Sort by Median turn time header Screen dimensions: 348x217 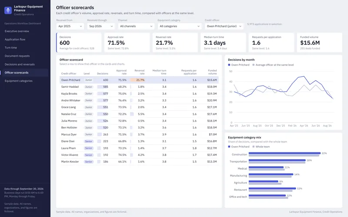[x=159, y=72]
